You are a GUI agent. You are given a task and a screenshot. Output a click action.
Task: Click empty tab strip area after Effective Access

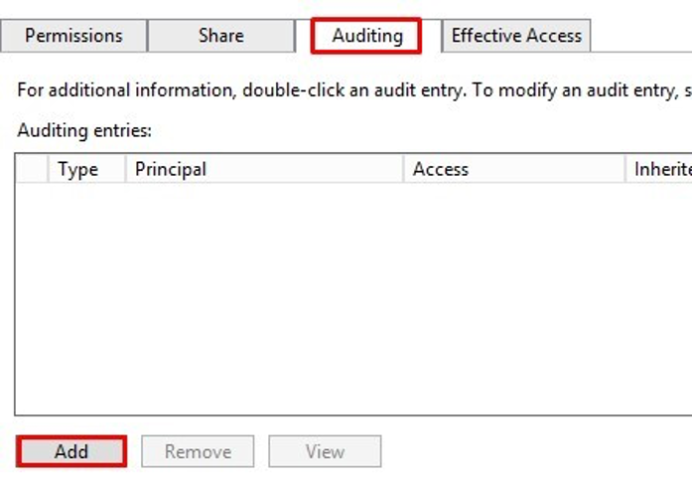click(641, 36)
